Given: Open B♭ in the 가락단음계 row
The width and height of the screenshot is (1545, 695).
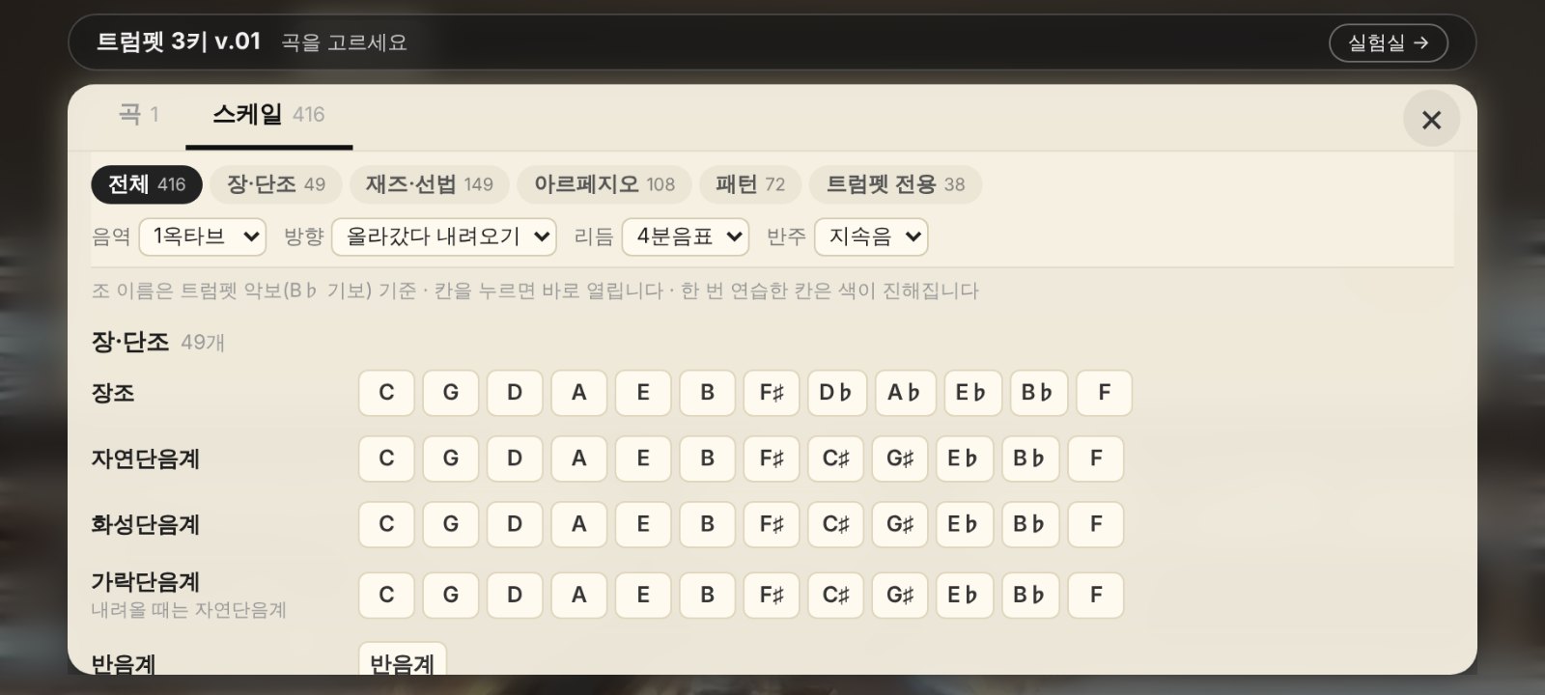Looking at the screenshot, I should point(1030,595).
